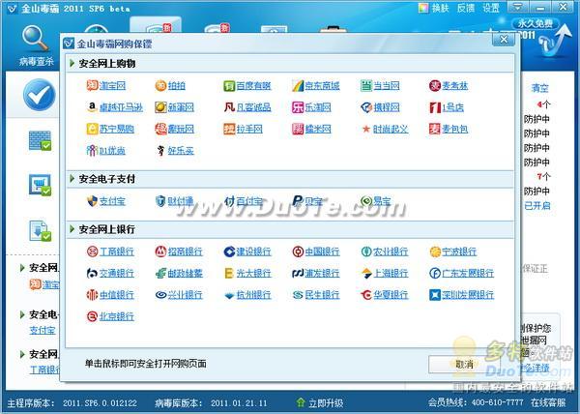580x414 pixels.
Task: Open the 换肤 skin menu
Action: [440, 8]
